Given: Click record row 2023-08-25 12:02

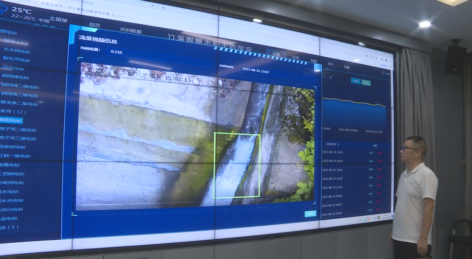Looking at the screenshot, I should (x=357, y=178).
